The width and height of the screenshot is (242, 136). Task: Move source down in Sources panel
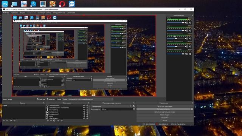[x=62, y=121]
